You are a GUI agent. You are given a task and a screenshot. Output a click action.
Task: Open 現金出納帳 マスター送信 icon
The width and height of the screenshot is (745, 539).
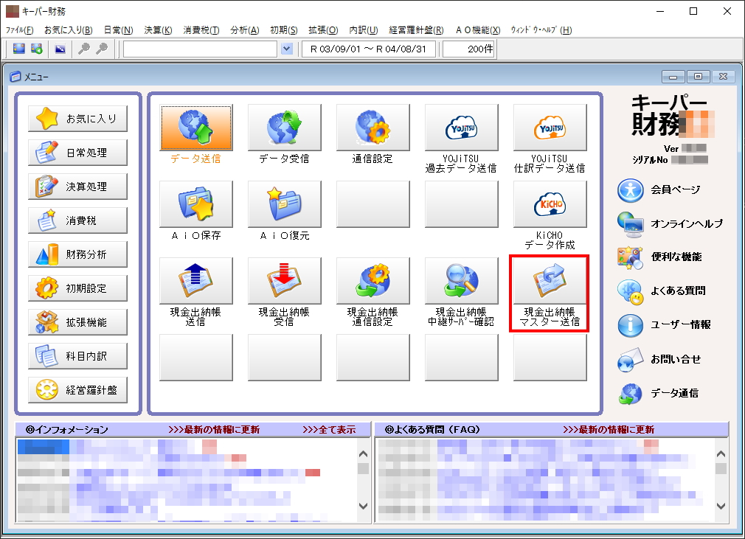(x=550, y=281)
